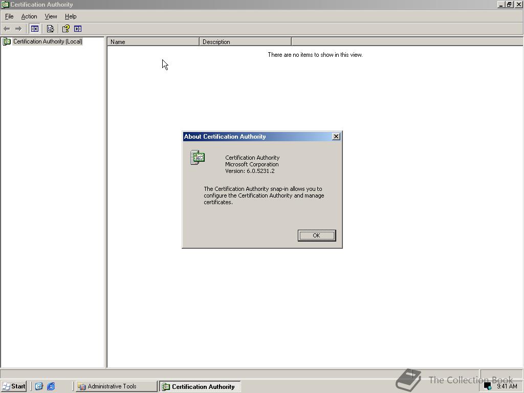Viewport: 524px width, 393px height.
Task: Click 'There are no items to show' text
Action: point(315,55)
